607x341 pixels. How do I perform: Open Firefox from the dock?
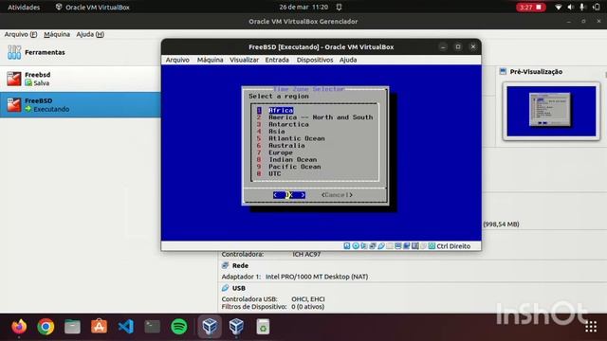(19, 327)
